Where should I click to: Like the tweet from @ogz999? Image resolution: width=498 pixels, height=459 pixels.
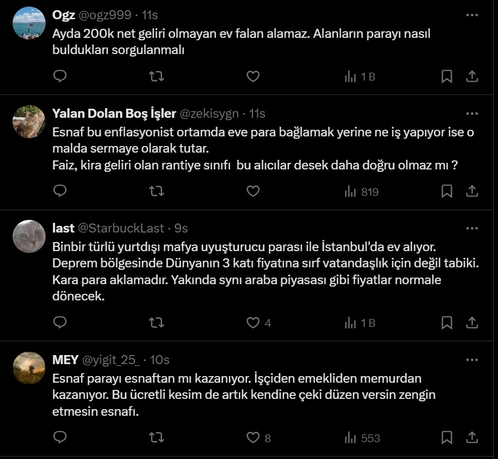tap(253, 76)
